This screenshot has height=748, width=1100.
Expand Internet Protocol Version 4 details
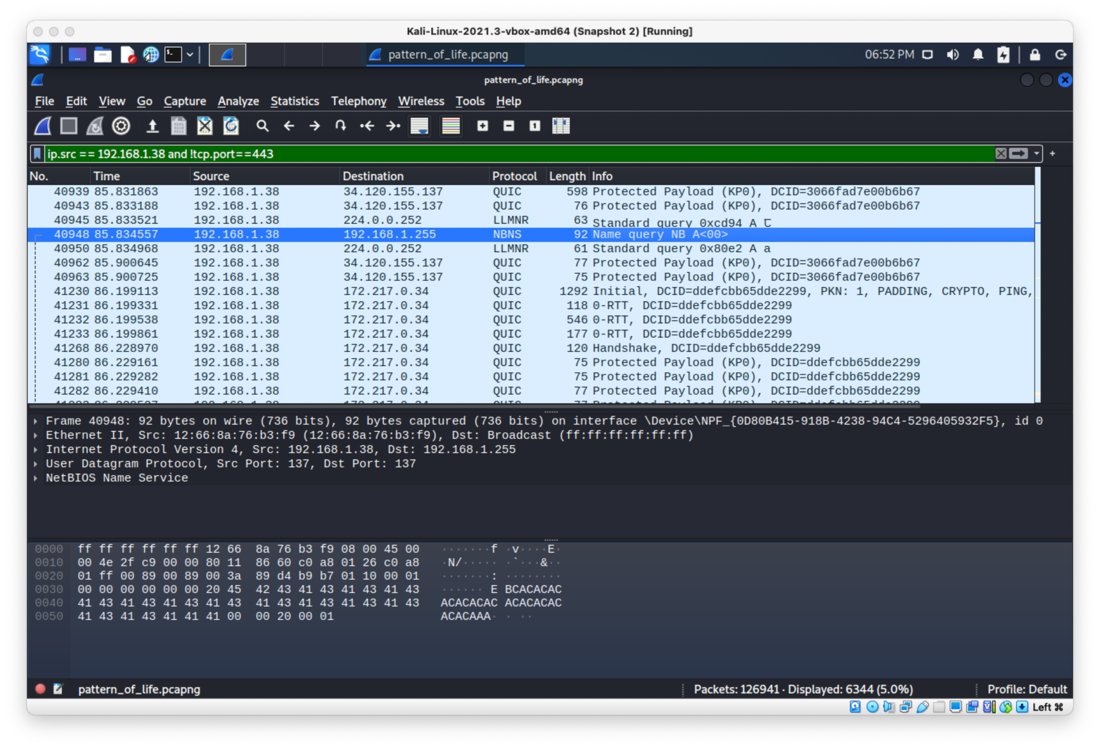(36, 449)
